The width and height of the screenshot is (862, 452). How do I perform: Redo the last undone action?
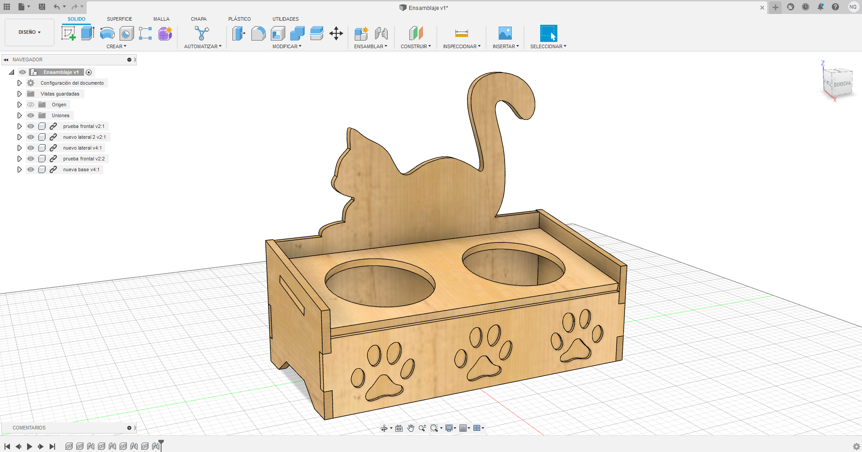click(74, 7)
